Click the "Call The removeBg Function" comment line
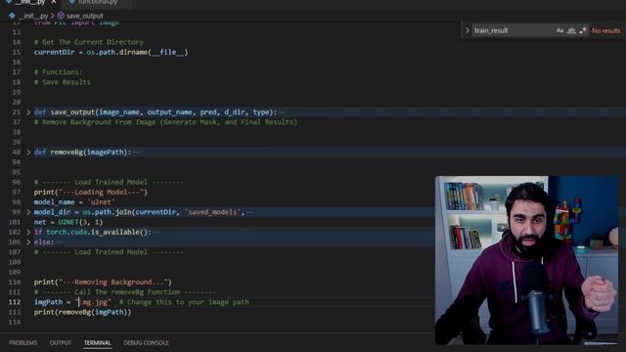 click(x=125, y=292)
